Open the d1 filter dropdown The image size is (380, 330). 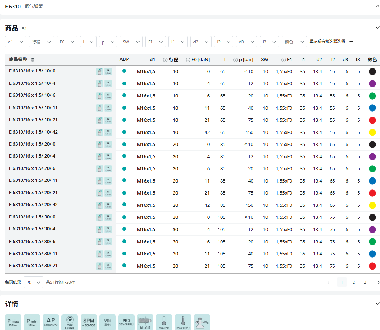click(x=16, y=42)
